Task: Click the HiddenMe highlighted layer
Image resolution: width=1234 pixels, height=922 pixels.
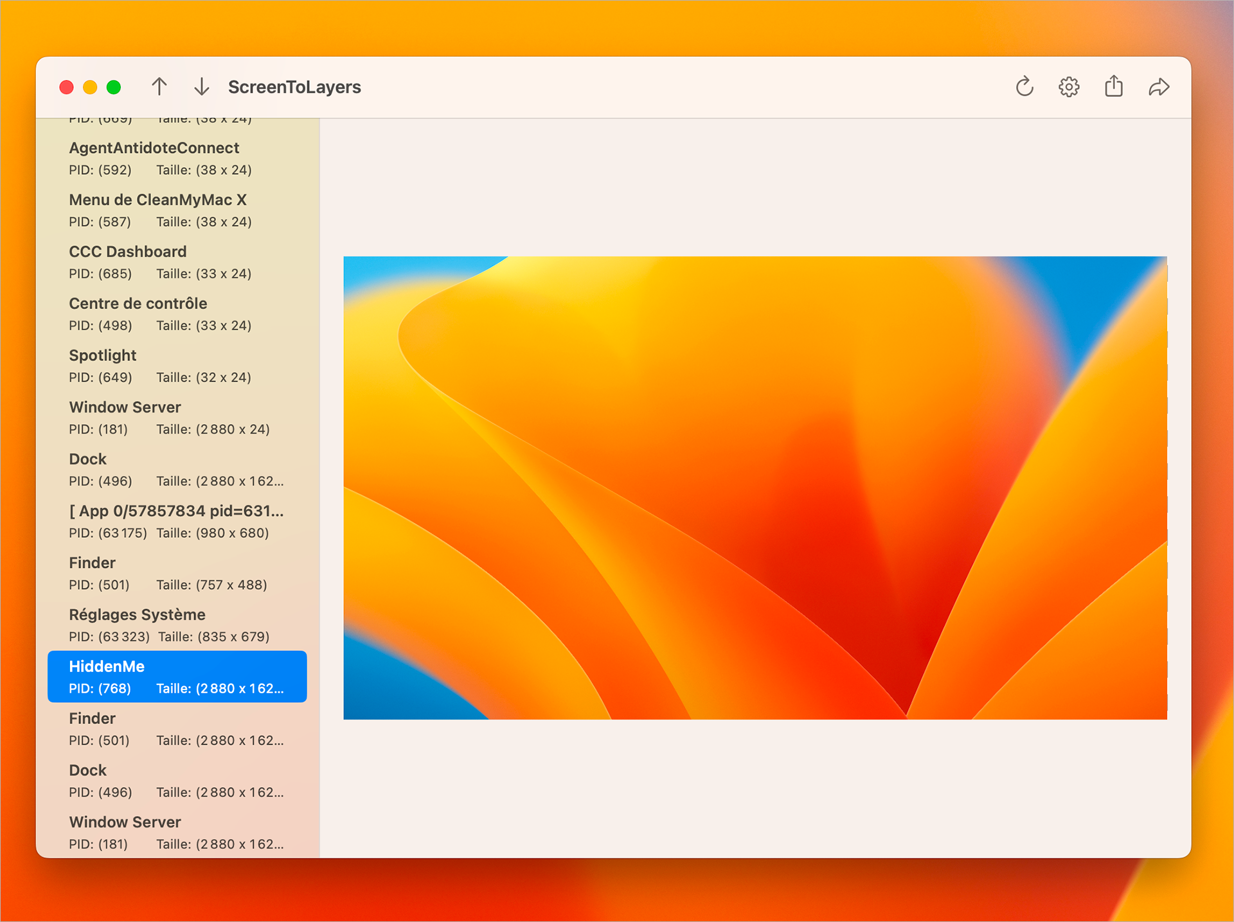Action: [x=177, y=676]
